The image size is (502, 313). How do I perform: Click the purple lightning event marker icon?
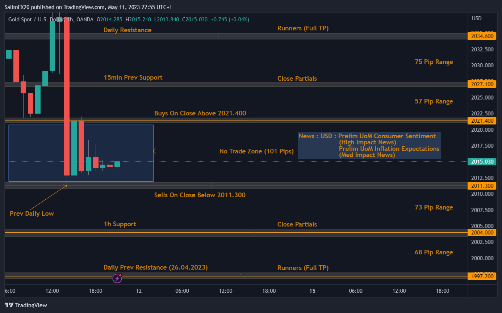point(117,278)
